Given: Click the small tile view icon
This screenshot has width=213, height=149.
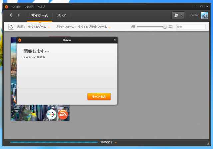Looking at the screenshot, I should pos(133,27).
